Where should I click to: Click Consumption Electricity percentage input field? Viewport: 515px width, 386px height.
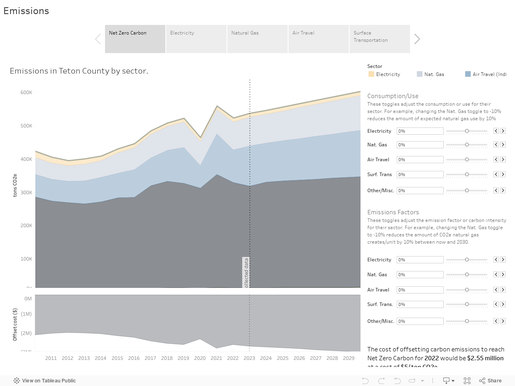pyautogui.click(x=420, y=131)
